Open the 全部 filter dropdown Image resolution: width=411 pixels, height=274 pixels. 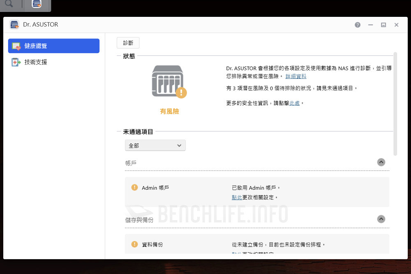(155, 145)
